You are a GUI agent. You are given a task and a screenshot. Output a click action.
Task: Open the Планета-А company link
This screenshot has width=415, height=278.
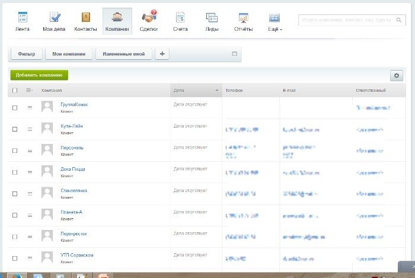click(71, 212)
